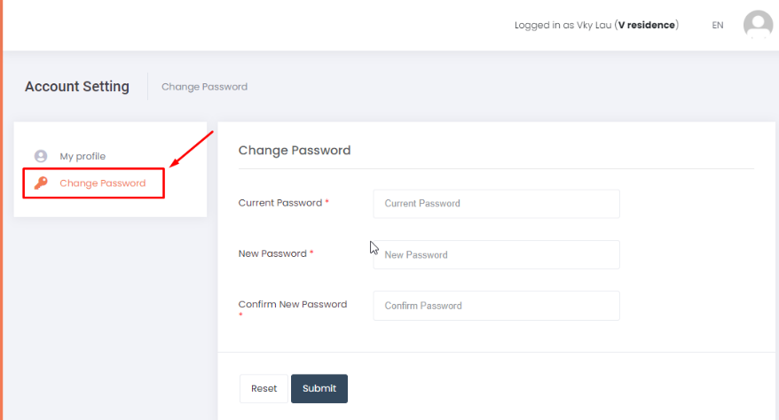Click the key icon beside Change Password
779x420 pixels.
[40, 183]
